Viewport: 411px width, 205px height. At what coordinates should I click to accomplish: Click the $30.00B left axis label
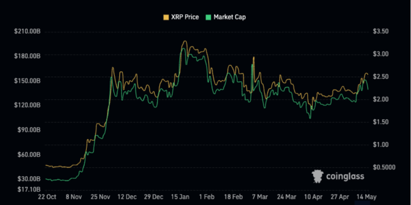29,179
